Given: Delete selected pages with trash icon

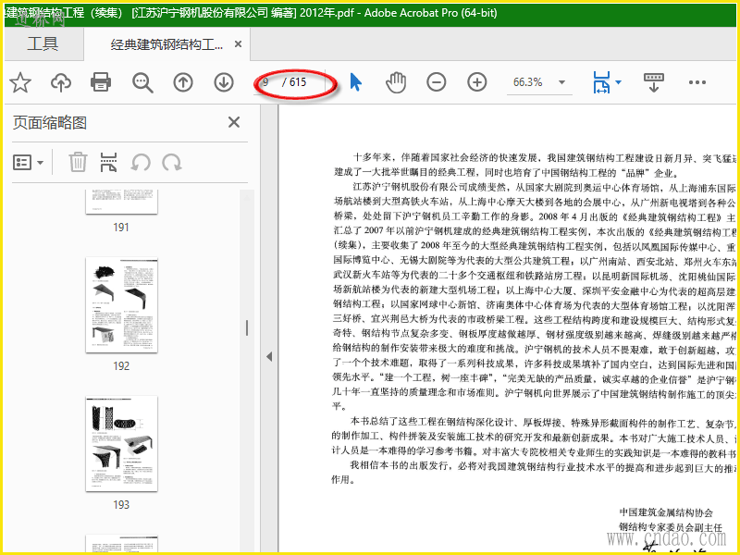Looking at the screenshot, I should tap(78, 163).
